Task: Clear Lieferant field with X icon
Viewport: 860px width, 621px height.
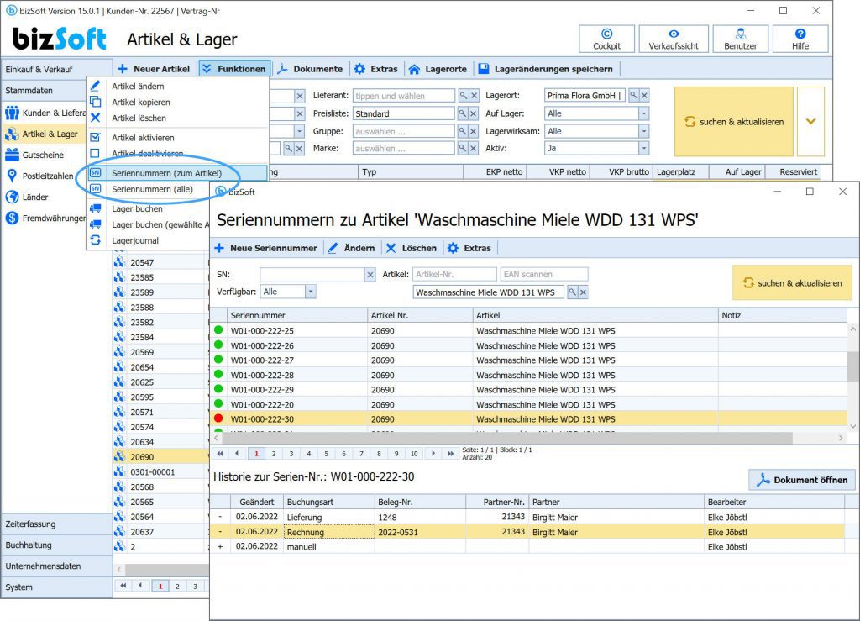Action: point(475,96)
